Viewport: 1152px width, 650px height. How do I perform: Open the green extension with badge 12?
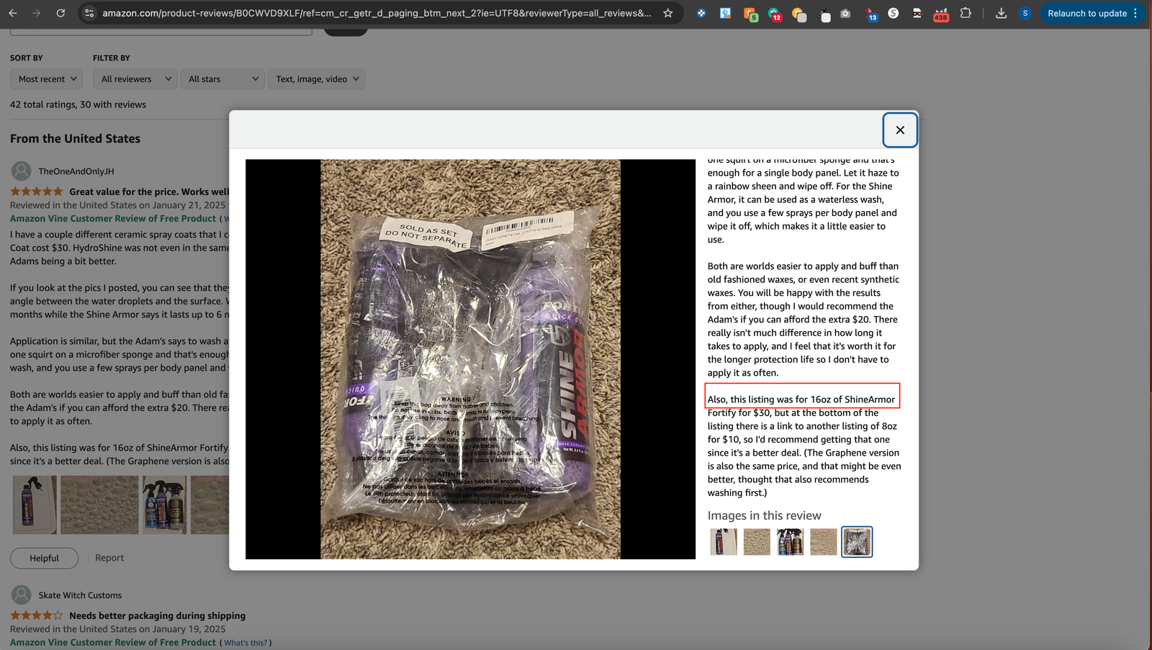[x=775, y=14]
